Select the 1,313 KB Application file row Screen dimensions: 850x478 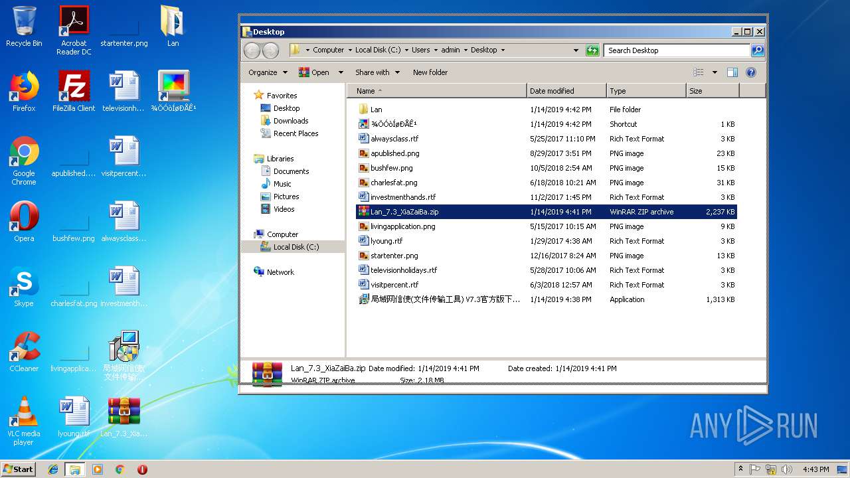pos(547,299)
